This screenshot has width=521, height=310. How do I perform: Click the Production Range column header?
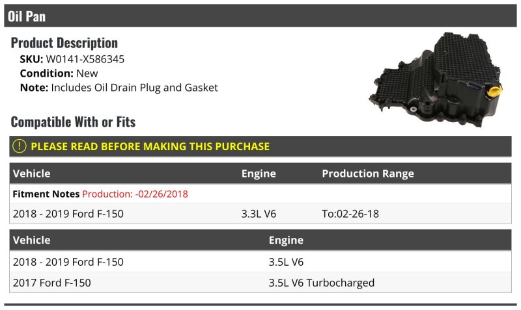point(368,174)
